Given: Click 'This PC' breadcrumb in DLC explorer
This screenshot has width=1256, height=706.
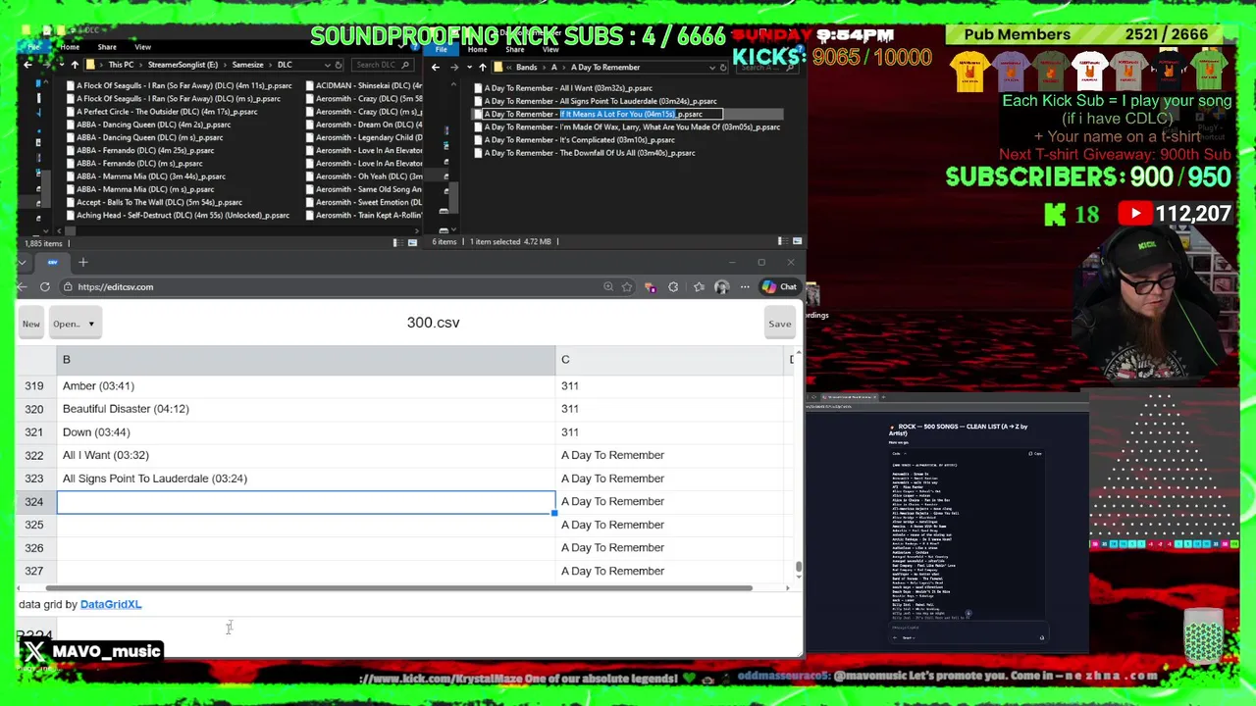Looking at the screenshot, I should coord(121,65).
